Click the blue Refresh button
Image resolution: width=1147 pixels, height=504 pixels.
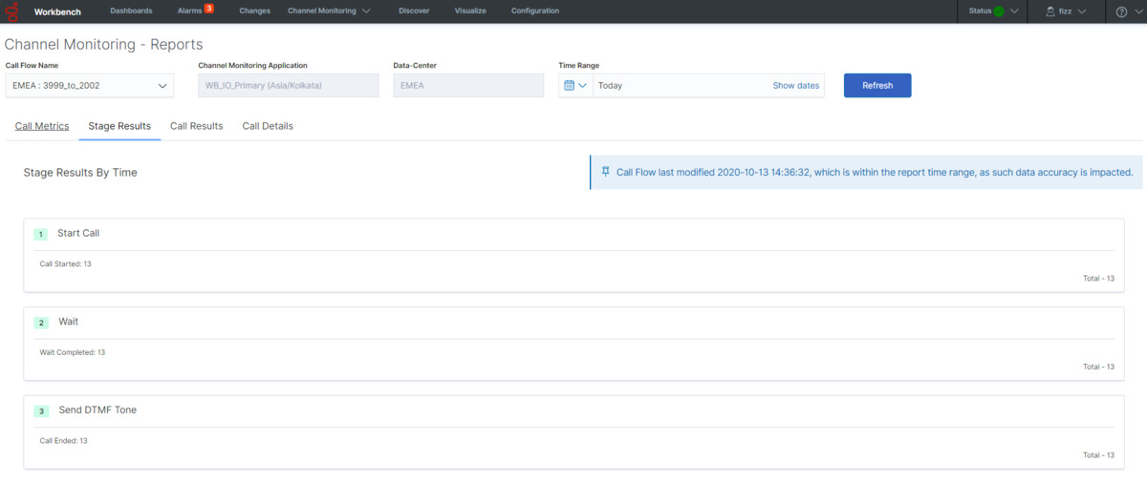click(877, 85)
